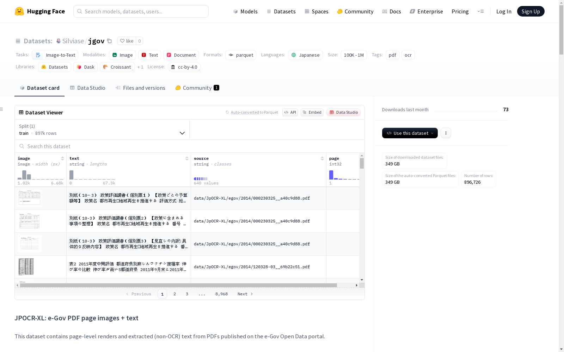Open the Files and versions tab

(140, 88)
